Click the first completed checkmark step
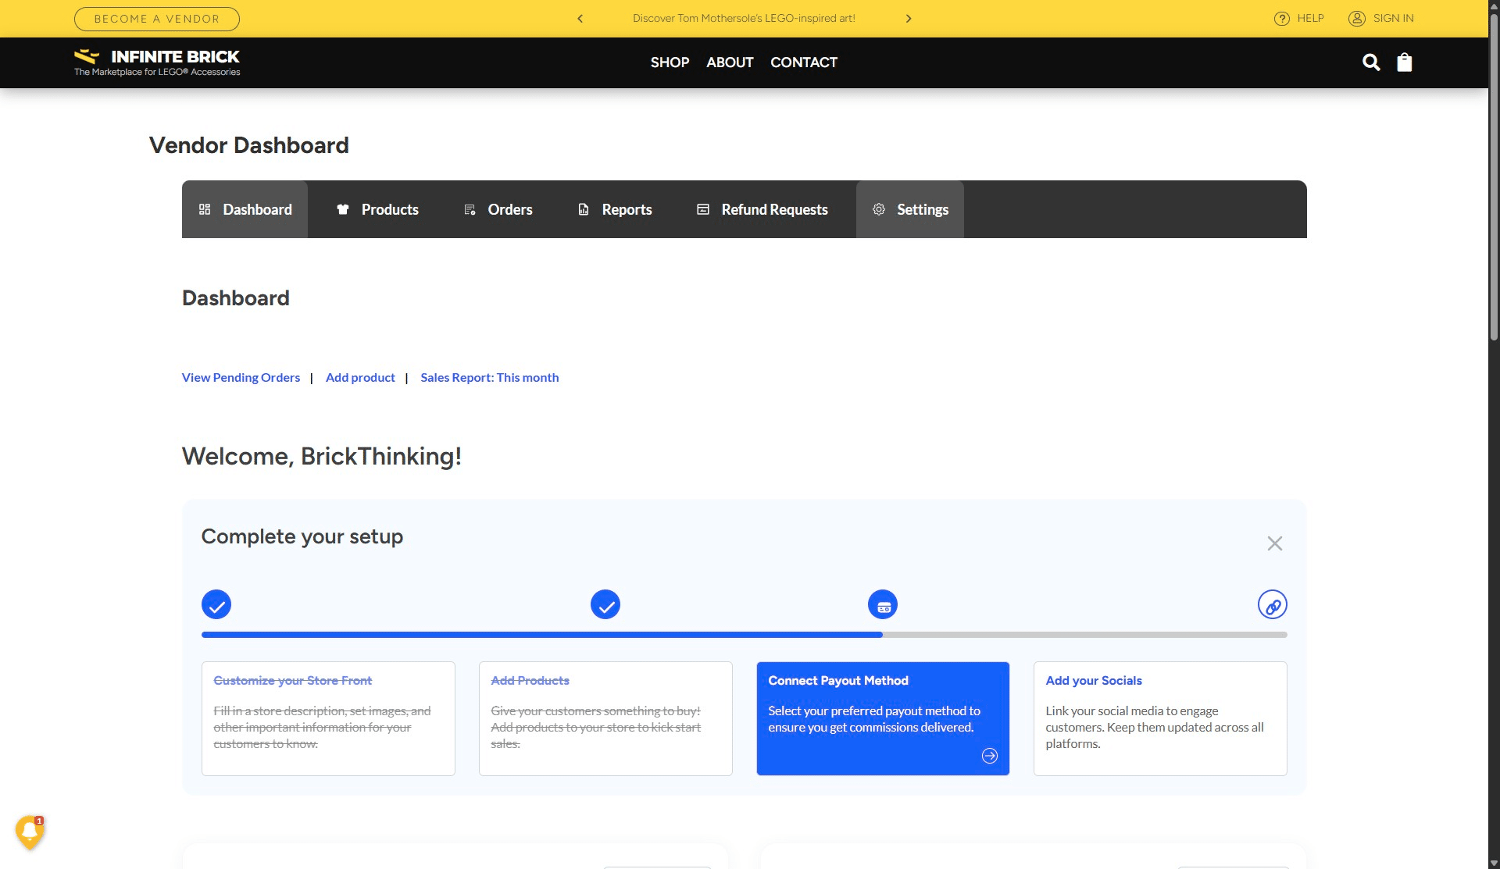The height and width of the screenshot is (869, 1500). point(216,604)
